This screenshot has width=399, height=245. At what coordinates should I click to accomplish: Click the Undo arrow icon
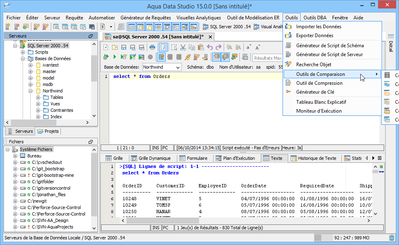[209, 47]
